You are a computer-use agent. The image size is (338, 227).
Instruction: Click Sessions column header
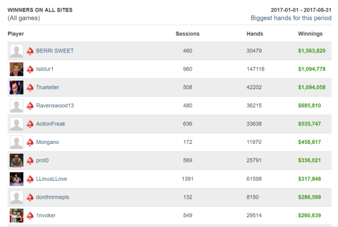187,34
